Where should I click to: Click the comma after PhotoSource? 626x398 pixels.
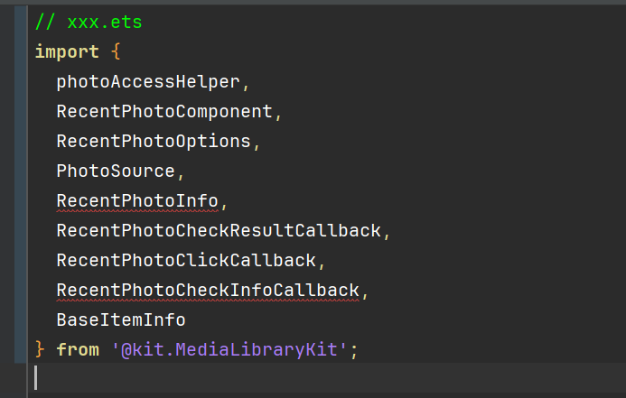pos(182,171)
